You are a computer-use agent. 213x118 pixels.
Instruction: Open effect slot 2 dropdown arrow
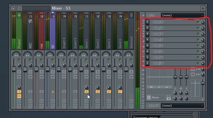click(148, 28)
